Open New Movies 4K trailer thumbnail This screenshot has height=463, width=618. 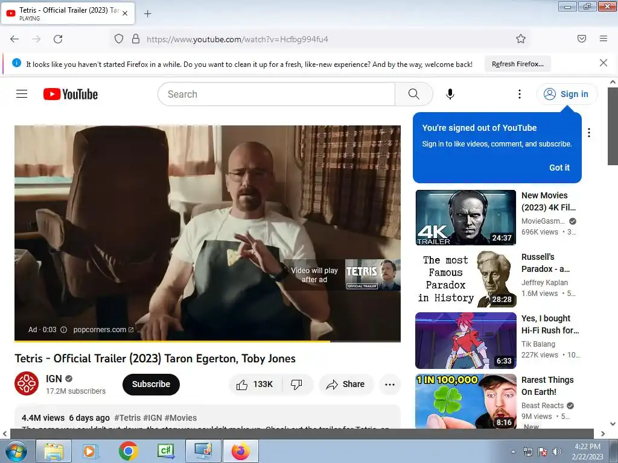coord(465,217)
